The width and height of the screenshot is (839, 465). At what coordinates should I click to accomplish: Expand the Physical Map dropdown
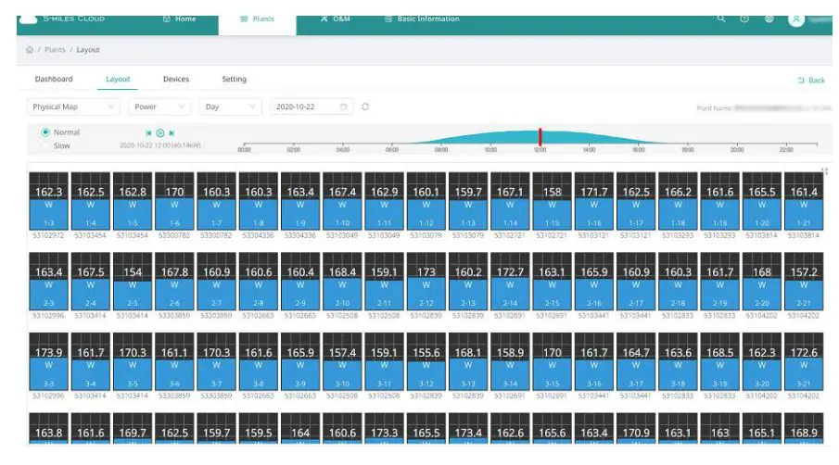72,107
